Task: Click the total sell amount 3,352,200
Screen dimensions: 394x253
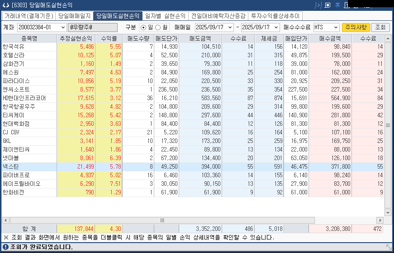Action: click(208, 229)
